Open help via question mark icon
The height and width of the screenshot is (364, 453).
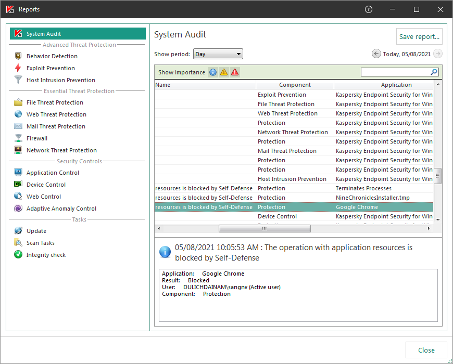pos(369,9)
